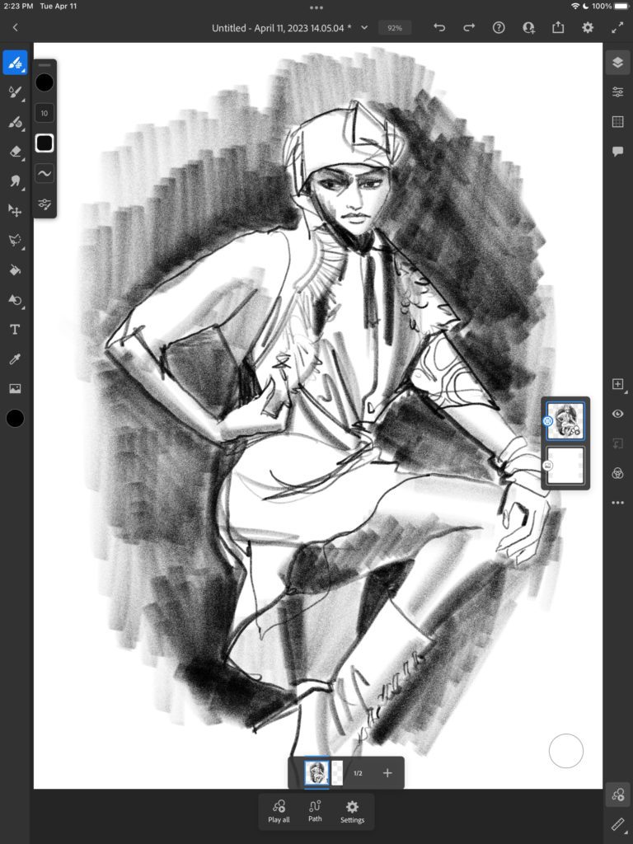Open brush settings sliders in tool options
Screen dimensions: 633x844
45,204
